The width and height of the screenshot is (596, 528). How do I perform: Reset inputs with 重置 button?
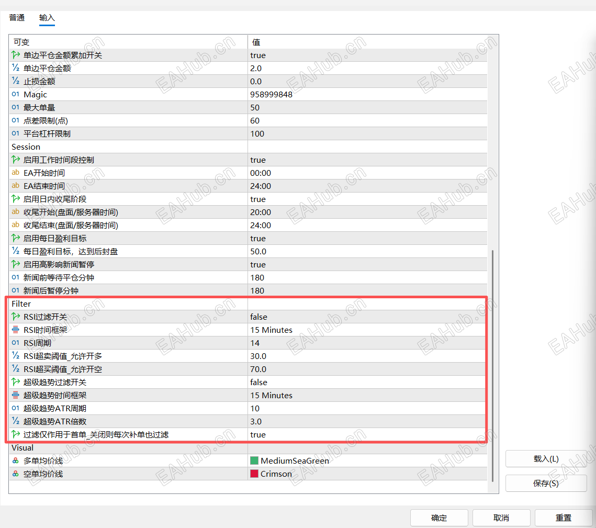564,518
